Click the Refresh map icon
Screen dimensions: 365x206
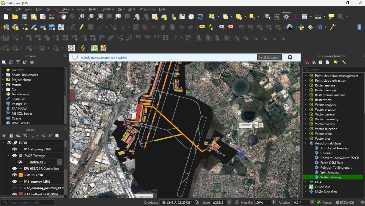pyautogui.click(x=200, y=17)
